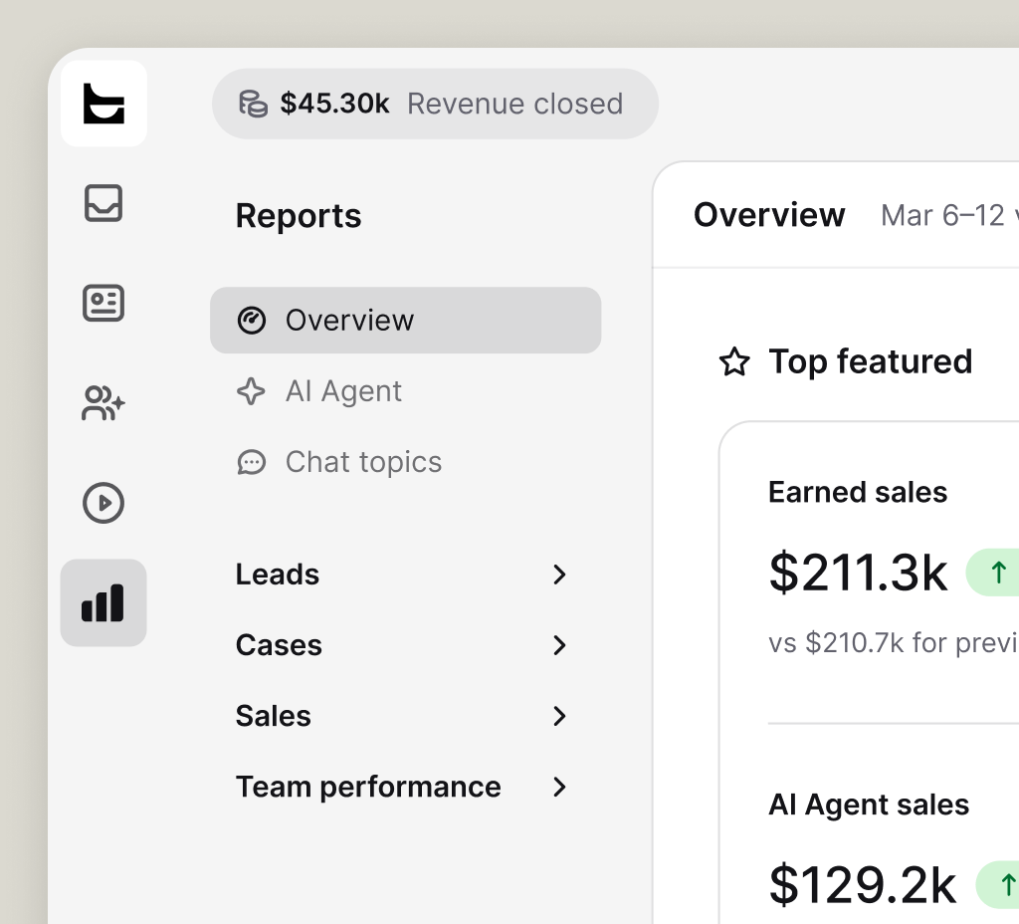The image size is (1019, 924).
Task: Click the Leads label
Action: click(278, 575)
